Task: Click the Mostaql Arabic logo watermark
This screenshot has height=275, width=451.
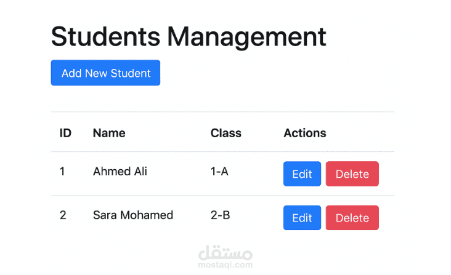Action: (x=225, y=253)
